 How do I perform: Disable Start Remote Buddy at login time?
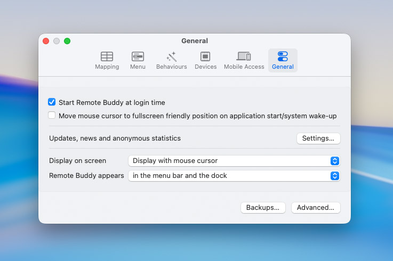(x=52, y=102)
